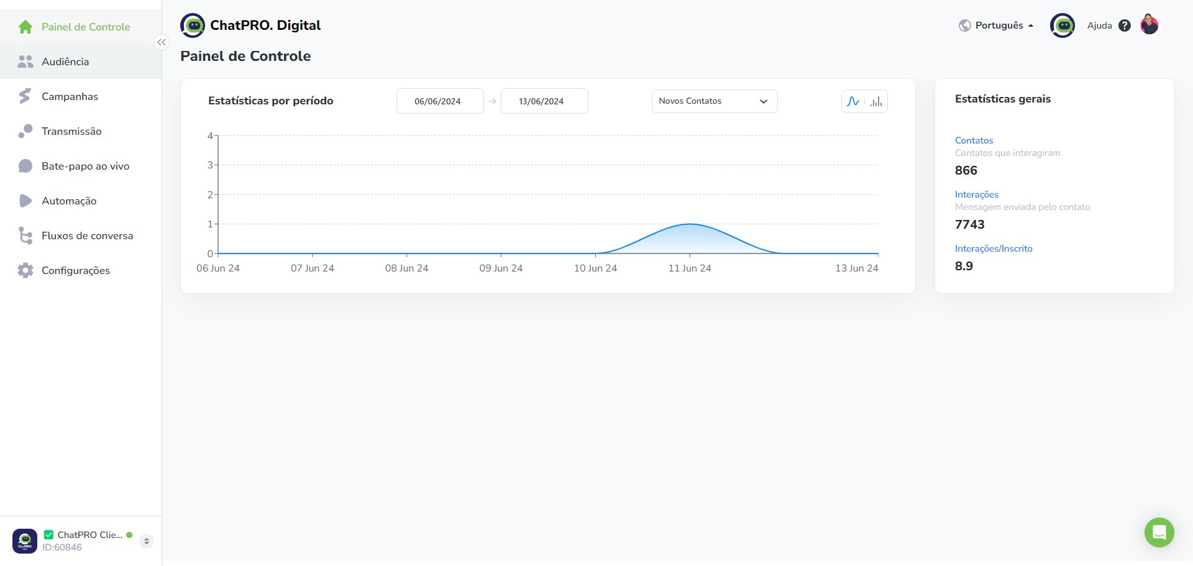
Task: Click the Ajuda question mark icon
Action: click(x=1125, y=25)
